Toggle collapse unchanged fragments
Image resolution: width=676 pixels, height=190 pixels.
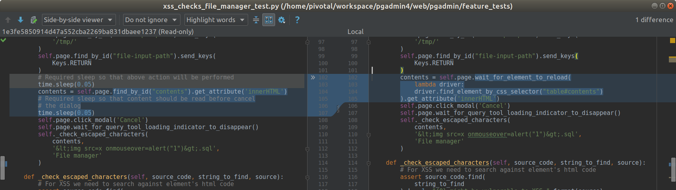coord(256,20)
